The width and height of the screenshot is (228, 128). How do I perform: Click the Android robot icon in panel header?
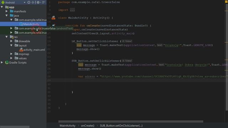pos(3,2)
